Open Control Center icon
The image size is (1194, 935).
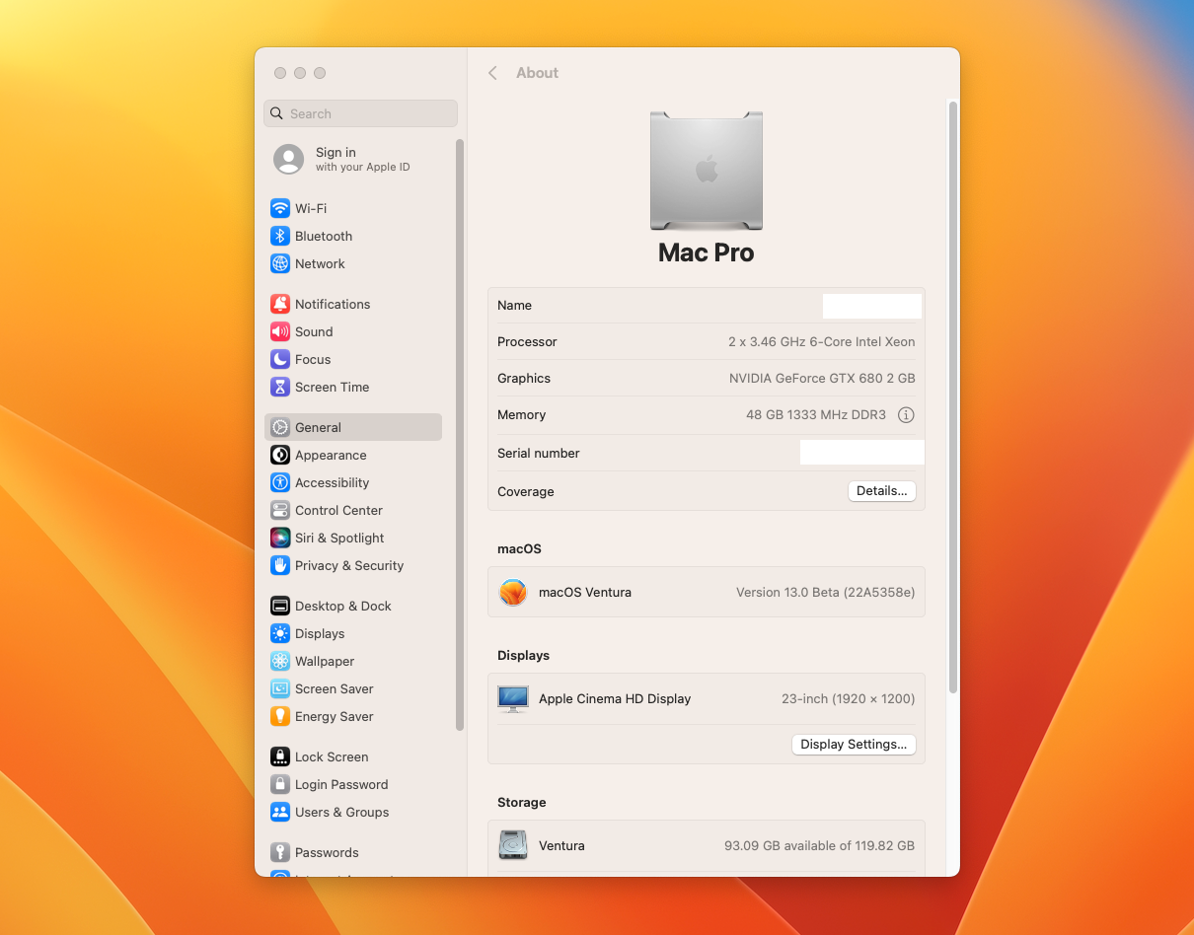click(x=280, y=510)
